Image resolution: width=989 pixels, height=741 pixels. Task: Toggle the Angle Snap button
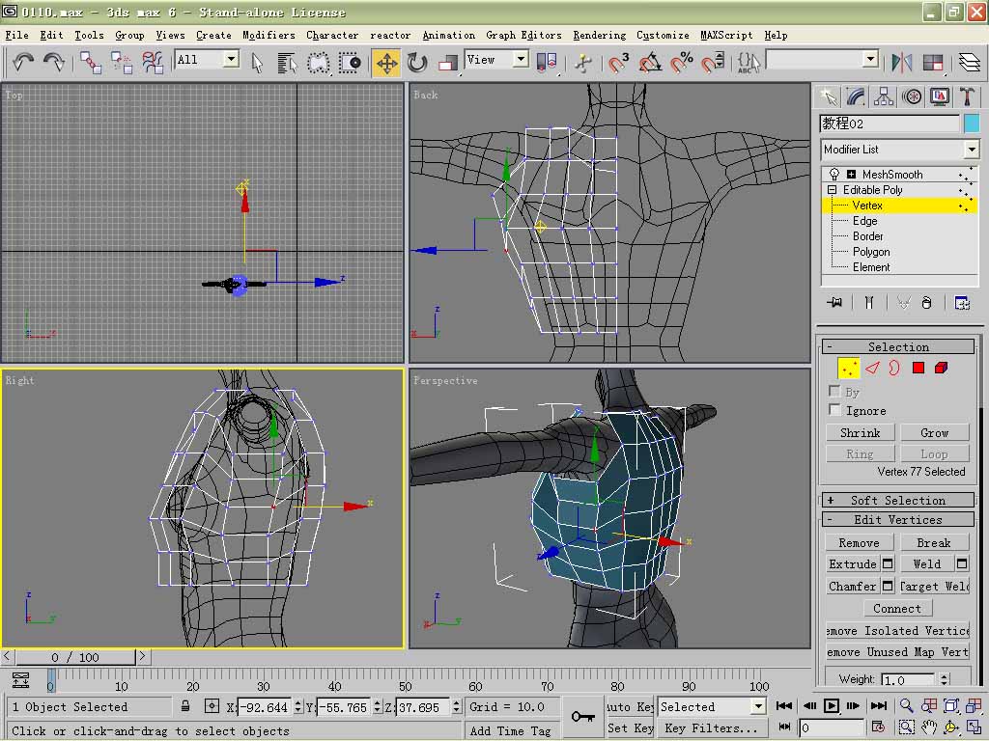[650, 63]
